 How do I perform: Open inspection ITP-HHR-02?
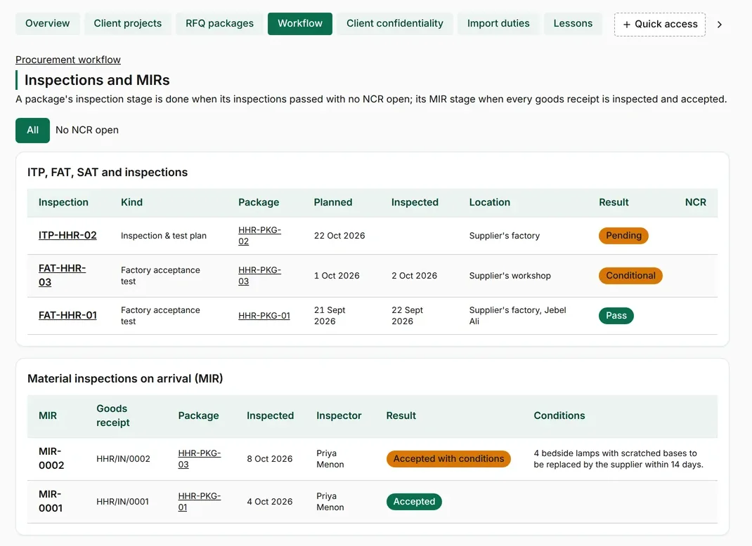[x=67, y=235]
